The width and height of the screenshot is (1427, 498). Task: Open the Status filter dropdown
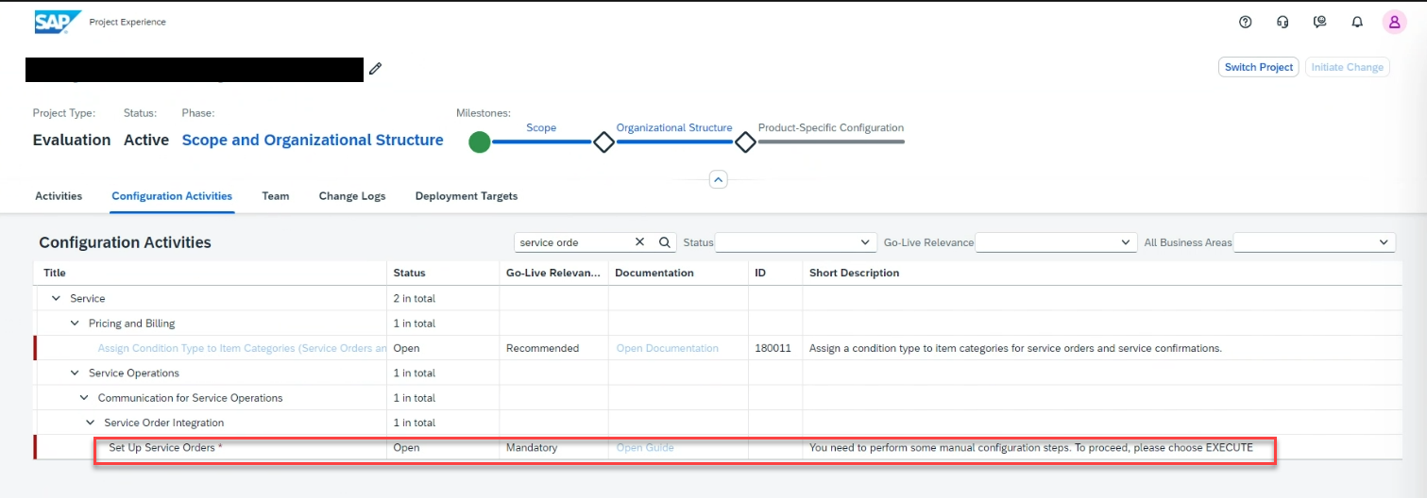pos(796,242)
